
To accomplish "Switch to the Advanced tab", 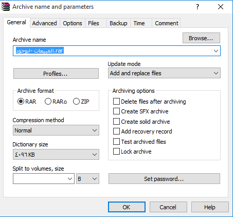I will [45, 23].
